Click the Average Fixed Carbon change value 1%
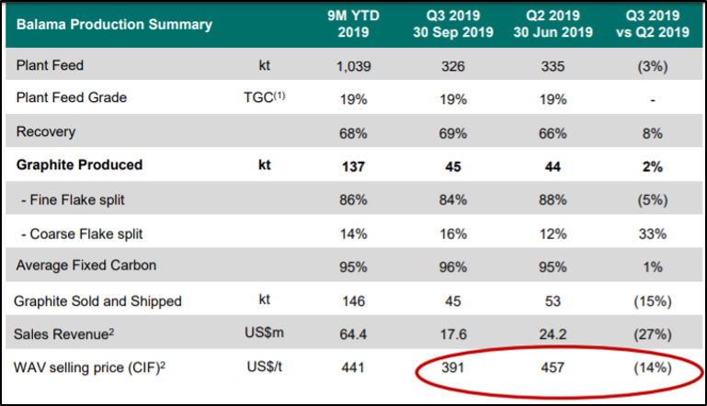 [x=653, y=267]
